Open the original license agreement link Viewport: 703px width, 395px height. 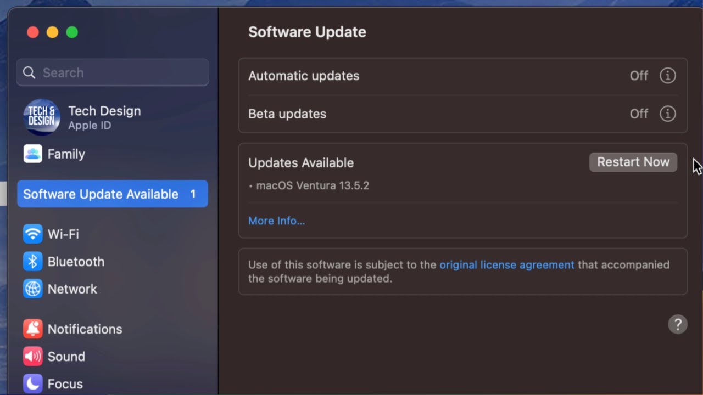507,265
